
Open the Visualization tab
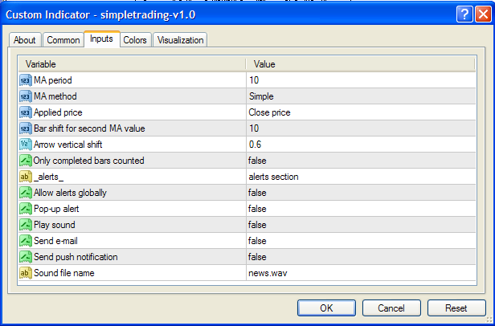(x=181, y=40)
